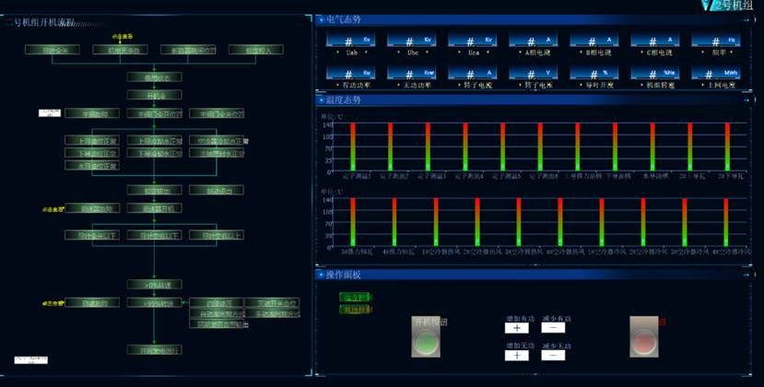Click the 转子电压 gauge
This screenshot has width=764, height=387.
533,73
